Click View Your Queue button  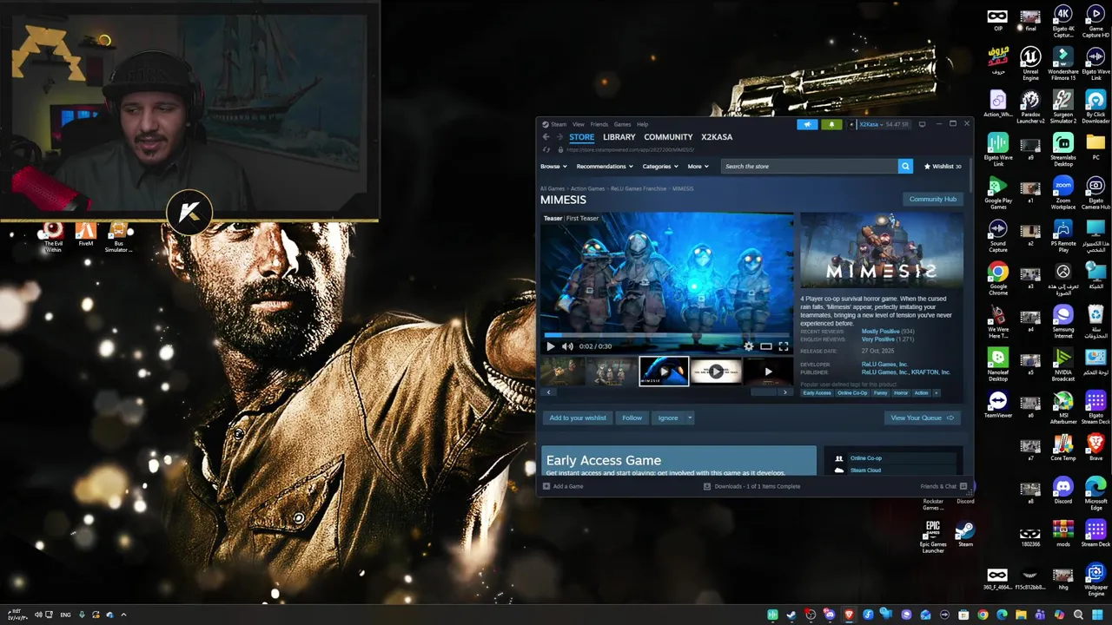coord(922,418)
